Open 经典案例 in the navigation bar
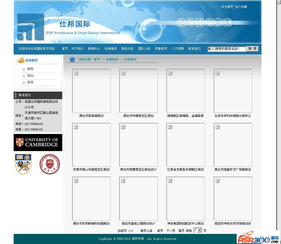This screenshot has width=281, height=244. [111, 49]
